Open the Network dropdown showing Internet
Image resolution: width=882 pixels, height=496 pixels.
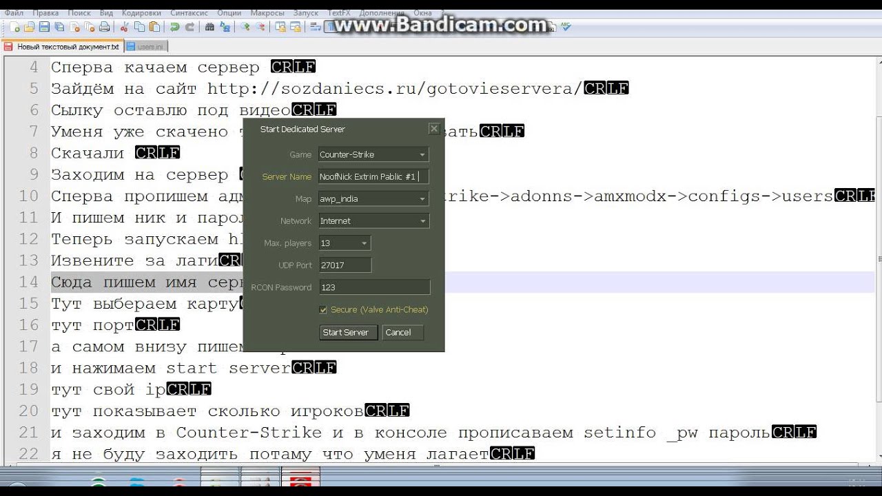[x=373, y=220]
